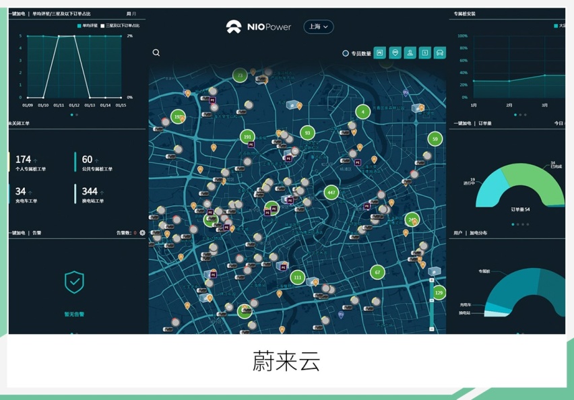Toggle the 专员数量 radio option
Screen dimensions: 574x400
coord(345,53)
